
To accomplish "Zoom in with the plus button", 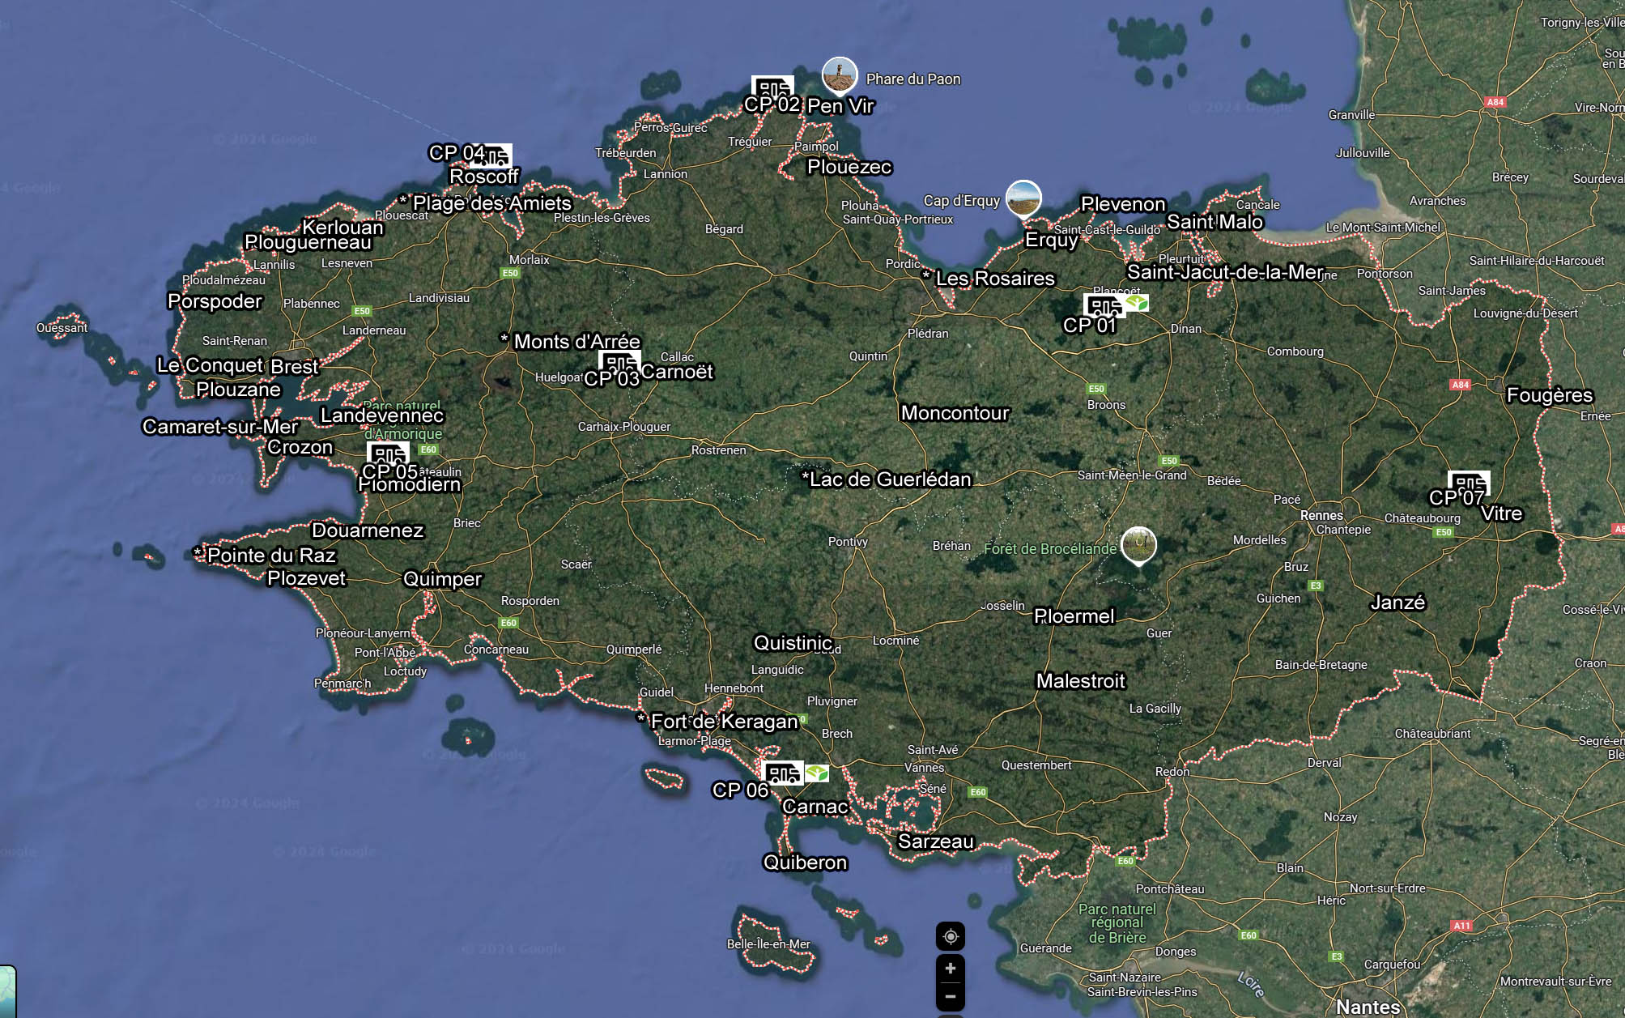I will point(951,969).
